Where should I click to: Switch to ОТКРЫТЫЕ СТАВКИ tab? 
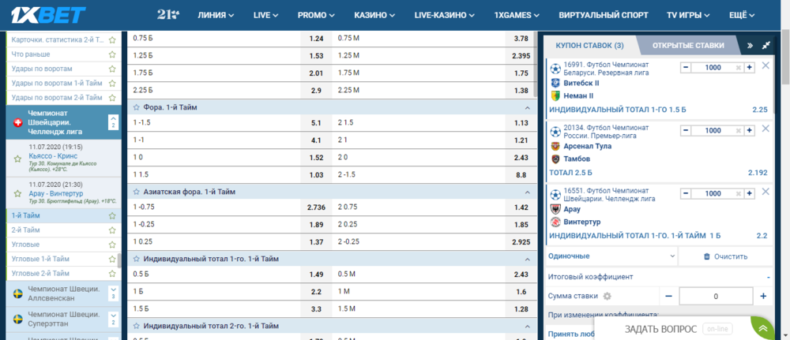688,45
